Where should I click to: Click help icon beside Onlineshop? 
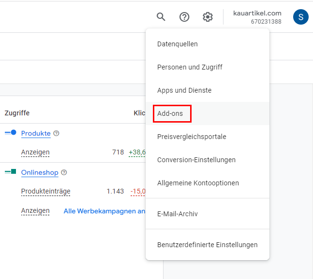(x=64, y=172)
